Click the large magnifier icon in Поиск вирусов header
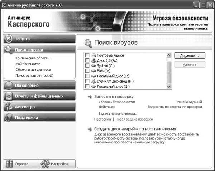The height and width of the screenshot is (171, 215). pos(88,43)
